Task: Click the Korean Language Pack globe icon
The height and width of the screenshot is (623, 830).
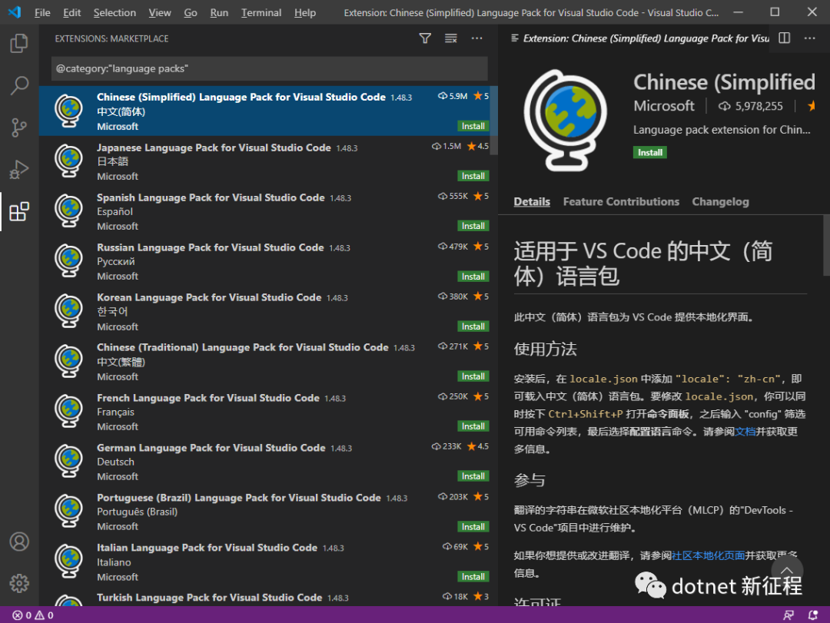Action: click(x=69, y=310)
